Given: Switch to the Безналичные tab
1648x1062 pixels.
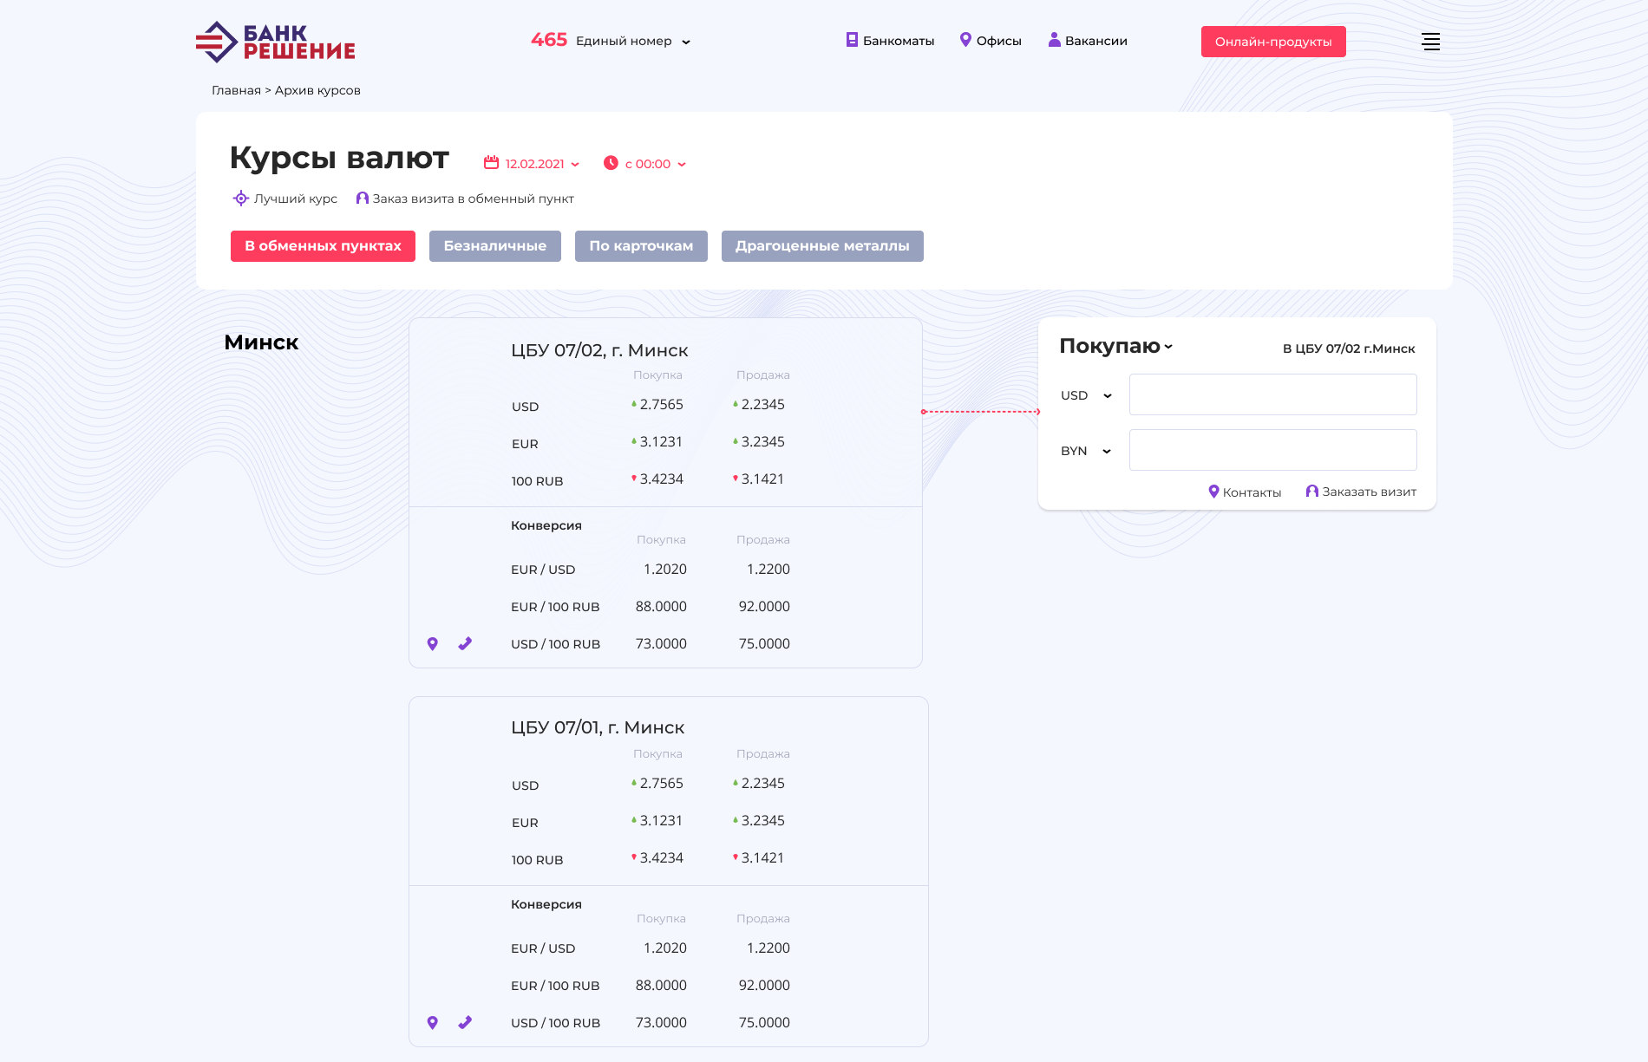Looking at the screenshot, I should [494, 246].
